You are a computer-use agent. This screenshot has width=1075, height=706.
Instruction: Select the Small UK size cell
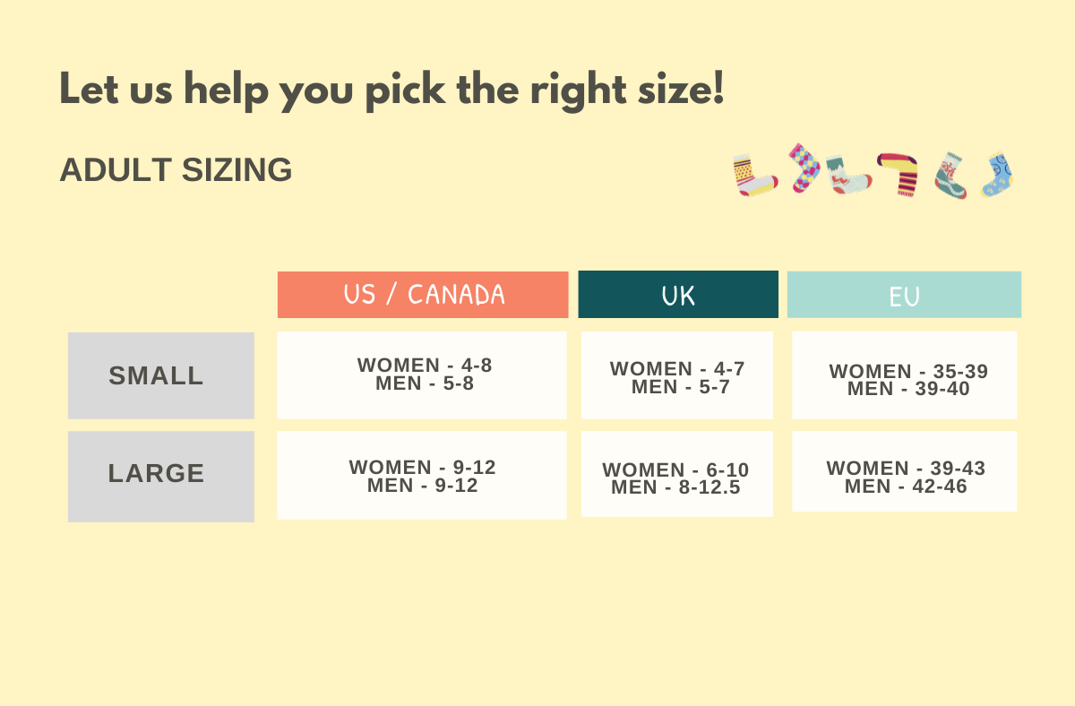tap(676, 375)
